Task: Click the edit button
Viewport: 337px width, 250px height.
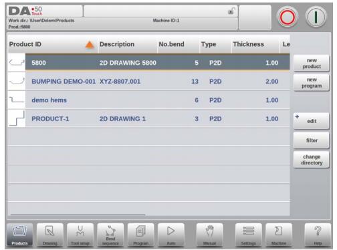Action: point(312,121)
